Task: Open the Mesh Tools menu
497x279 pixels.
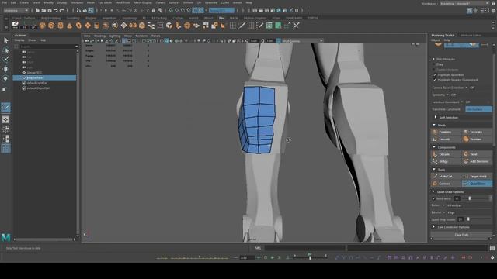Action: [x=123, y=2]
